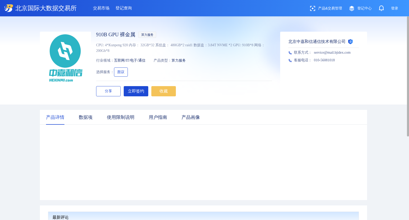The image size is (409, 220).
Task: Open the 产品&交易管理 scan icon
Action: (312, 8)
